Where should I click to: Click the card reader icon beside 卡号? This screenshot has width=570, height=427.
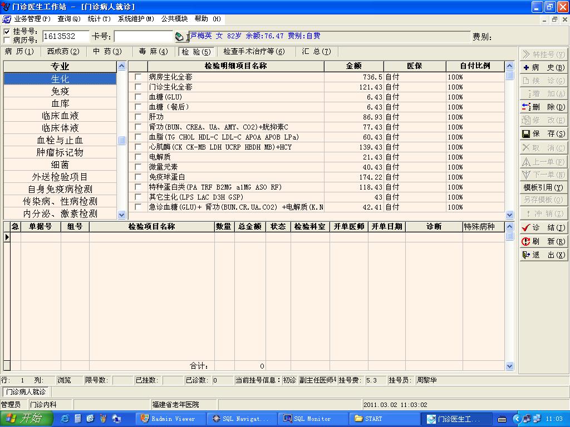(180, 37)
